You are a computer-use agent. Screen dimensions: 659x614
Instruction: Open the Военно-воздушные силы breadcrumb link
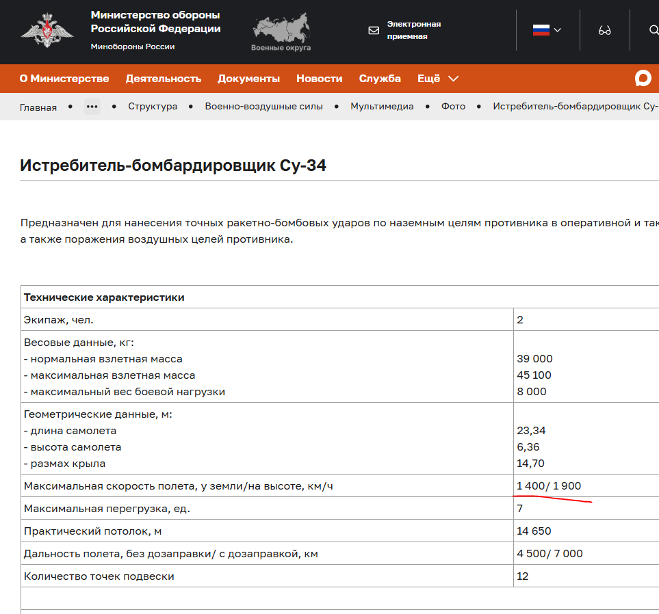264,106
